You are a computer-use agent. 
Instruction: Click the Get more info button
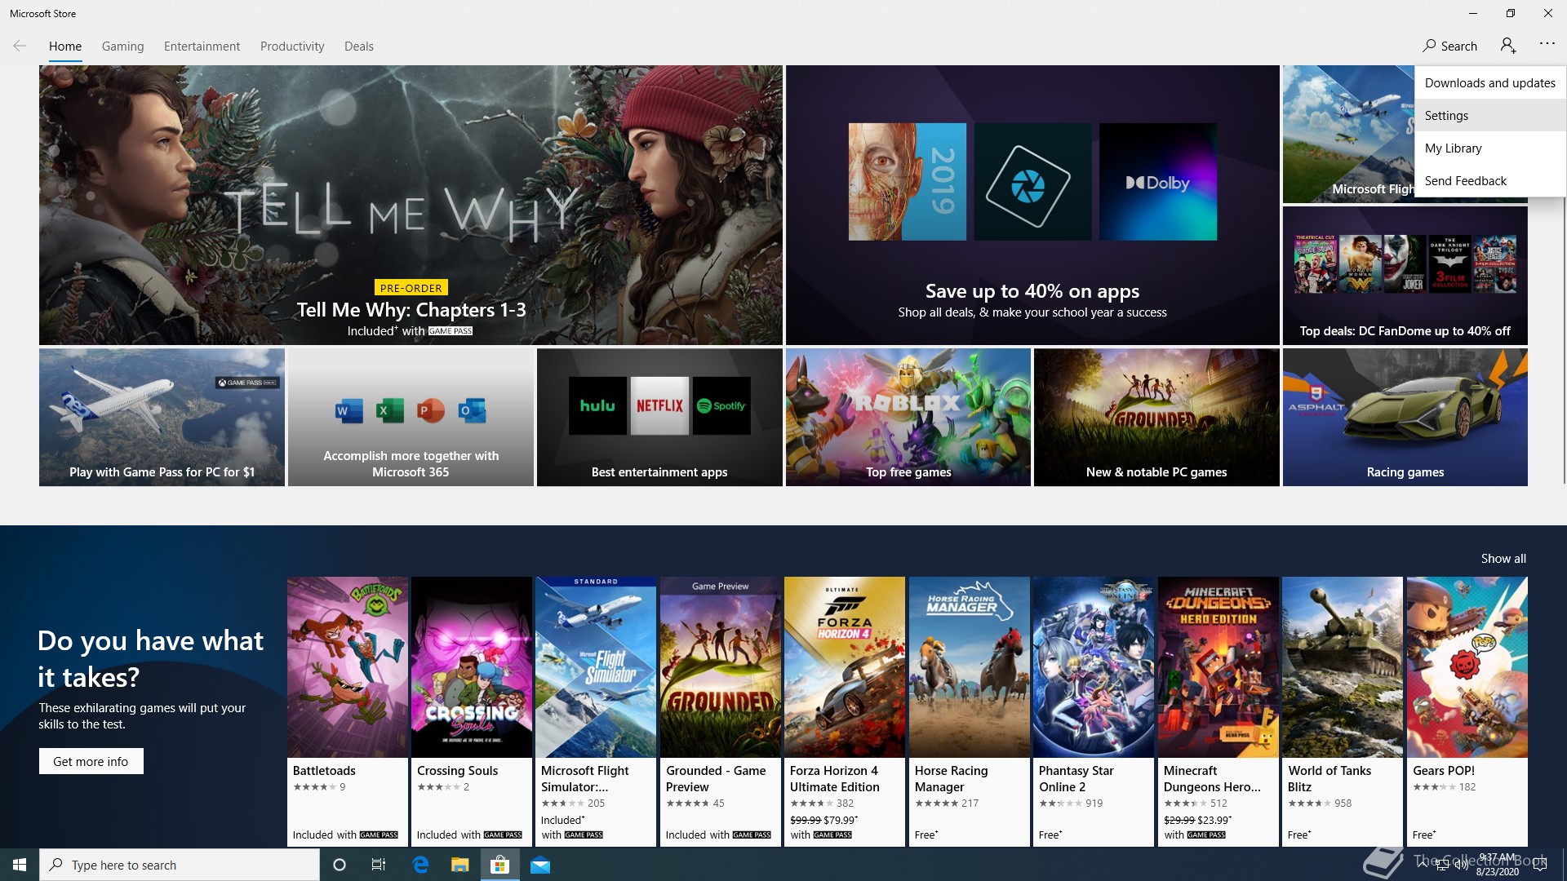pos(91,761)
